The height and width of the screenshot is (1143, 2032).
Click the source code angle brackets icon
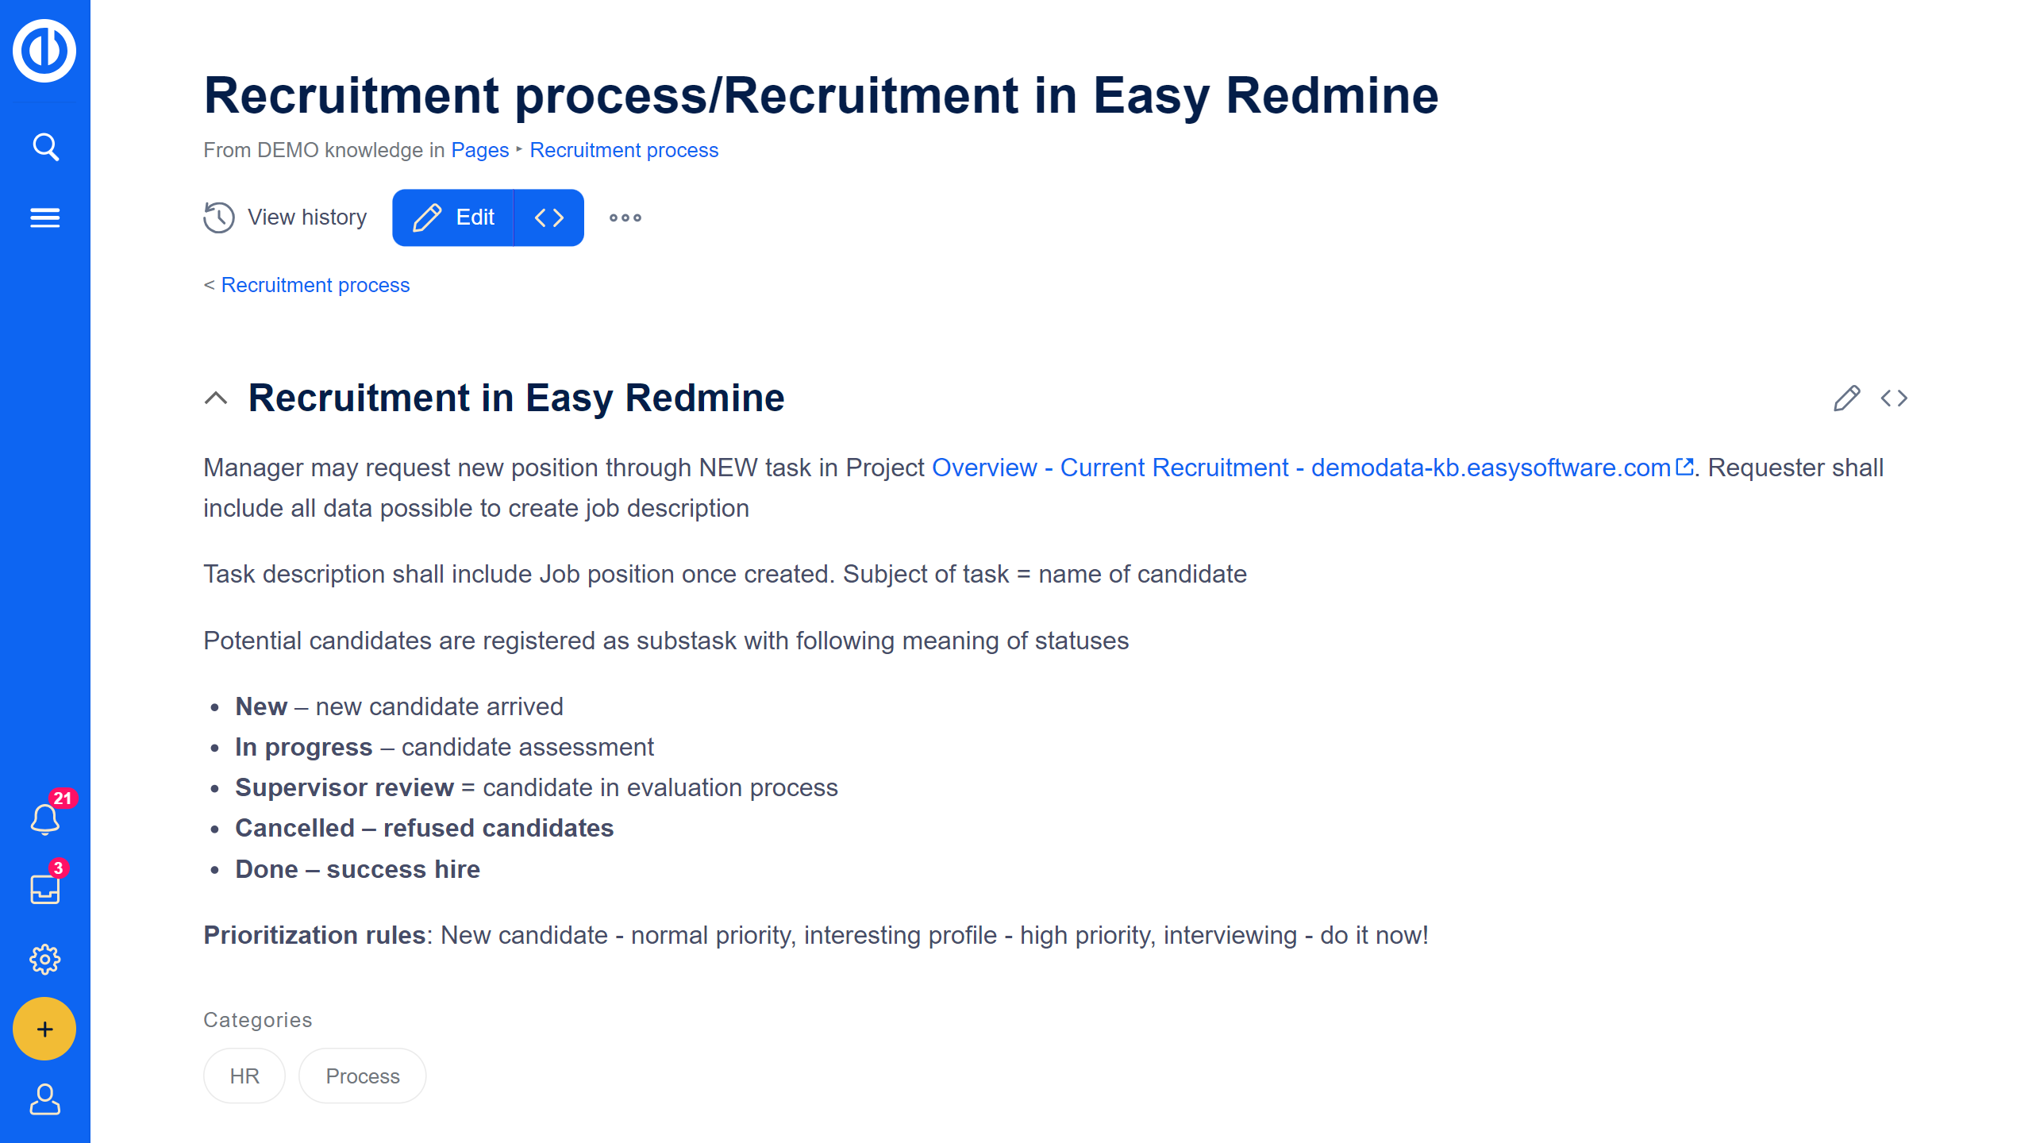(x=550, y=217)
